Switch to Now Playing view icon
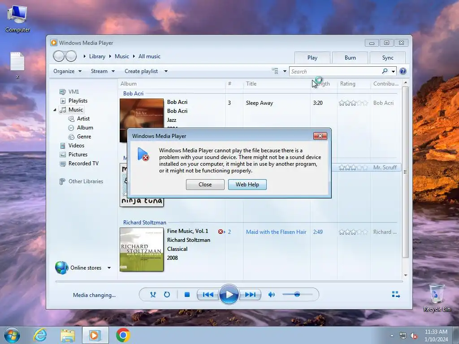Screen dimensions: 459x344 tap(396, 294)
